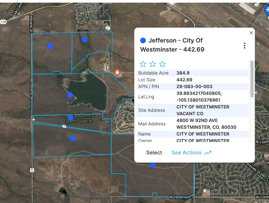Click the APN / PIN value 29-083-00-003

pos(194,86)
